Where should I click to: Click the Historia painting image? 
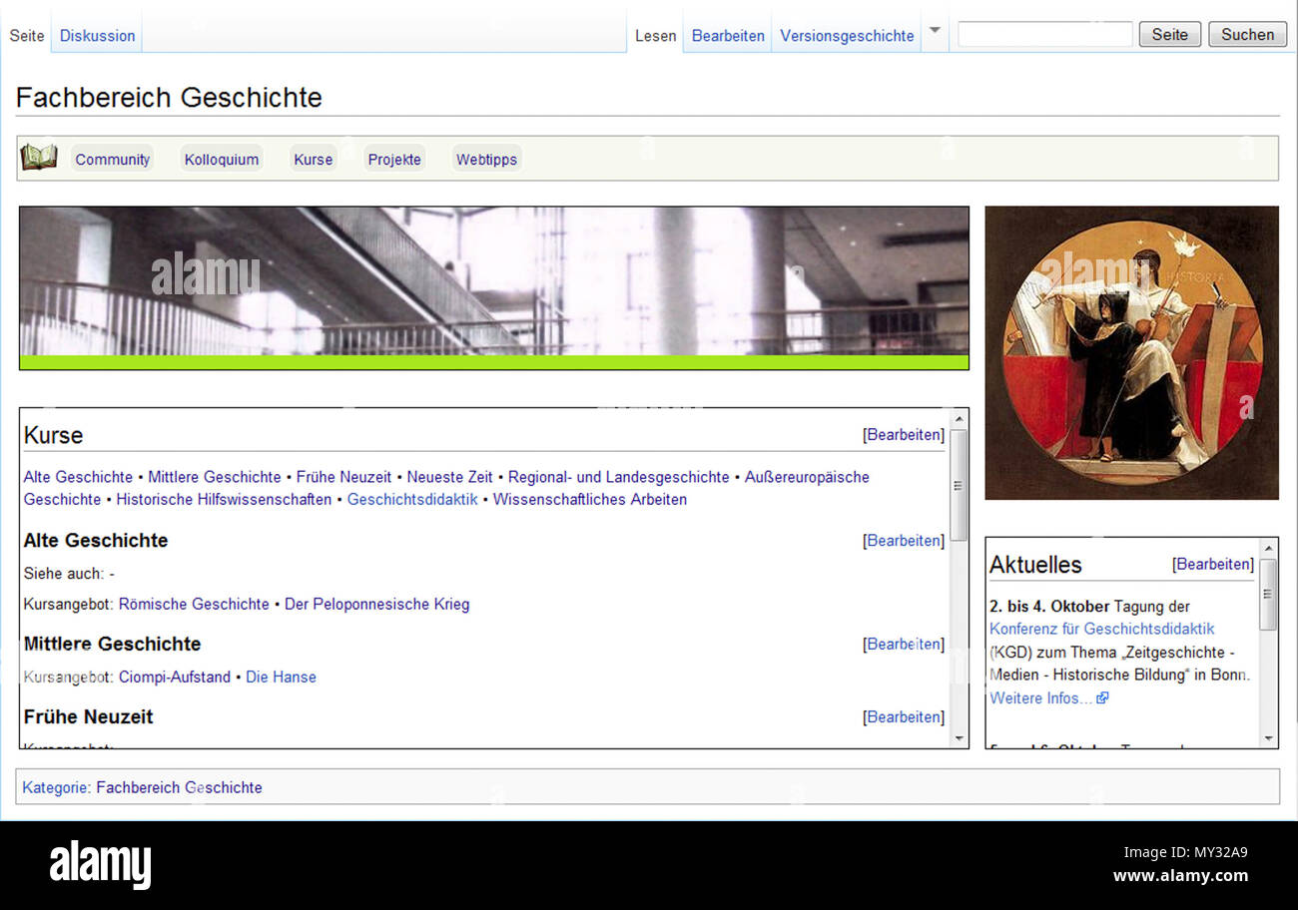(x=1131, y=352)
